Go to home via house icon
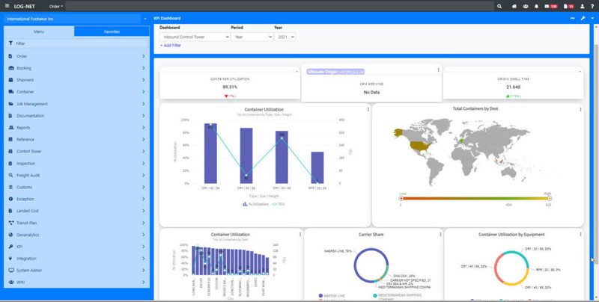The image size is (599, 302). 514,6
